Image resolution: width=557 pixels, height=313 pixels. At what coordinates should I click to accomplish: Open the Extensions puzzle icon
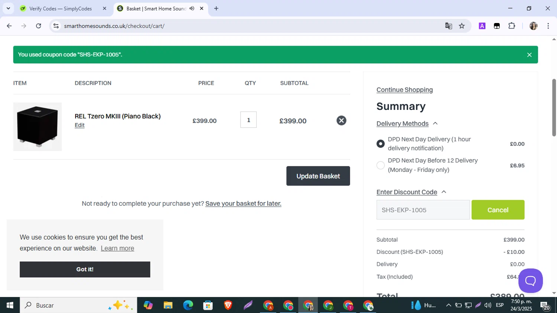coord(512,26)
